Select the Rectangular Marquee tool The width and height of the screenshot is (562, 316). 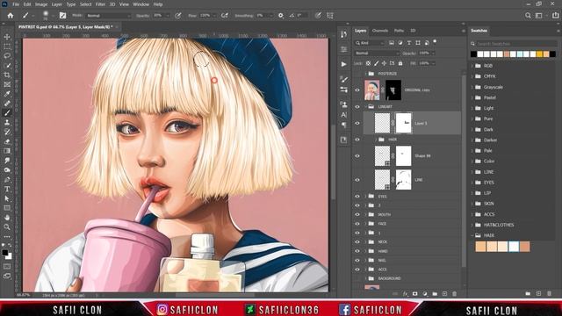pos(7,47)
